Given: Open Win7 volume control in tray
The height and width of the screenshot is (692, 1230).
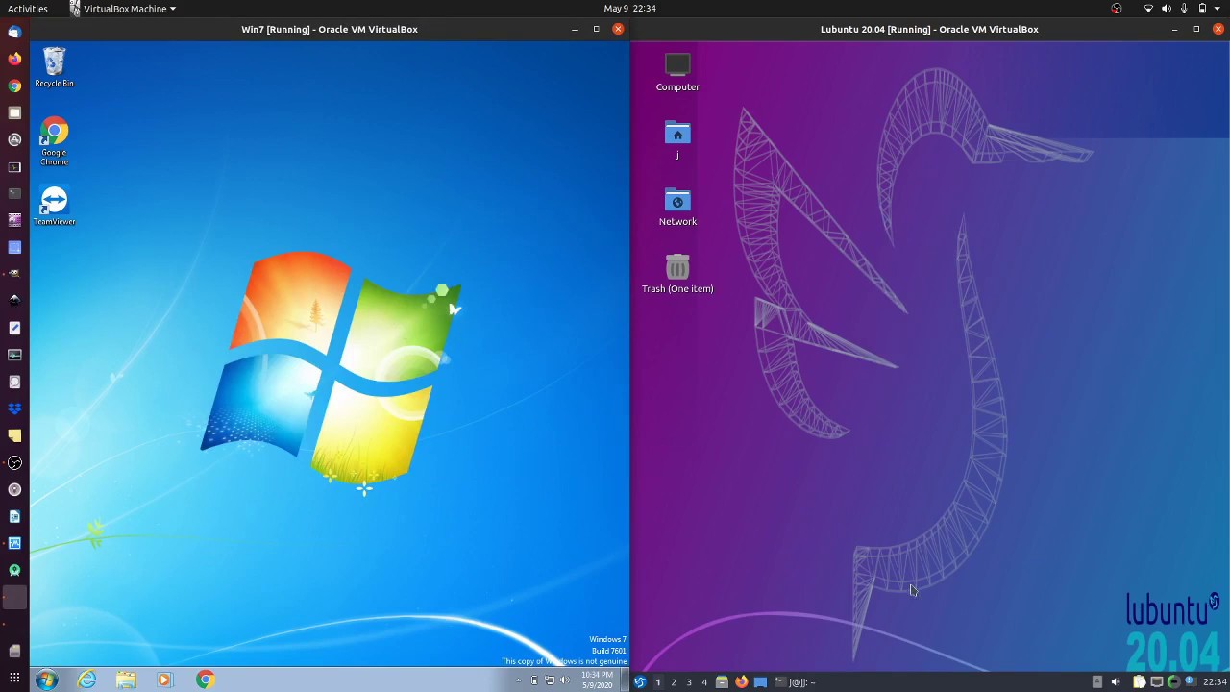Looking at the screenshot, I should point(565,680).
